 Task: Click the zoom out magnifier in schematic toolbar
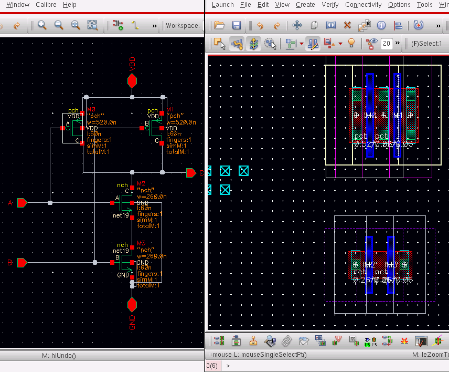click(x=59, y=25)
